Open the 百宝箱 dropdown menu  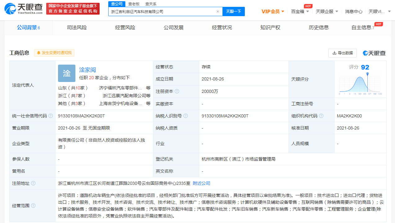tap(300, 11)
